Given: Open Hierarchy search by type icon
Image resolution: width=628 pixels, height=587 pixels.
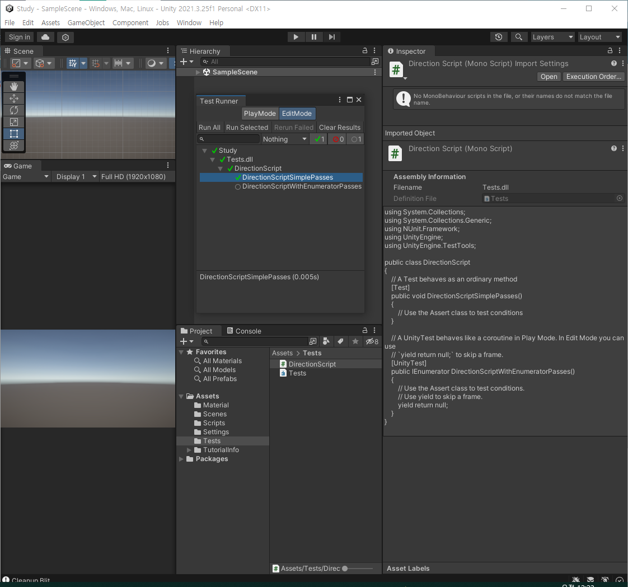Looking at the screenshot, I should pyautogui.click(x=375, y=62).
